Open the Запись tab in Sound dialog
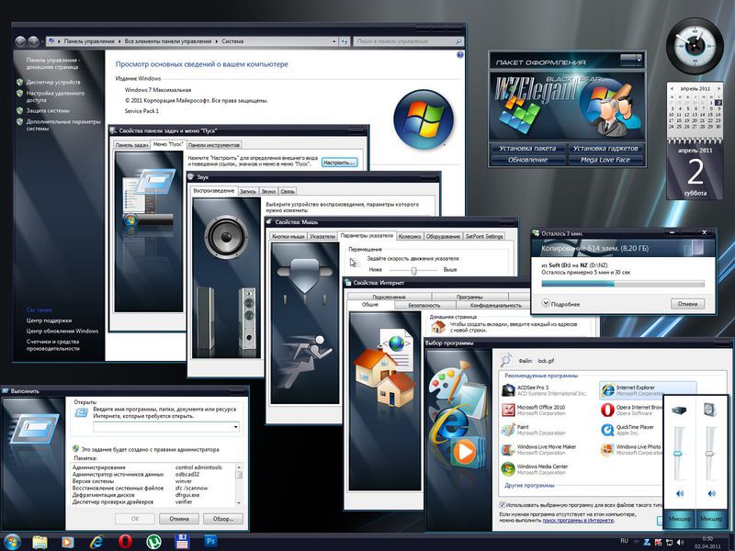Screen dimensions: 735x551 (247, 191)
